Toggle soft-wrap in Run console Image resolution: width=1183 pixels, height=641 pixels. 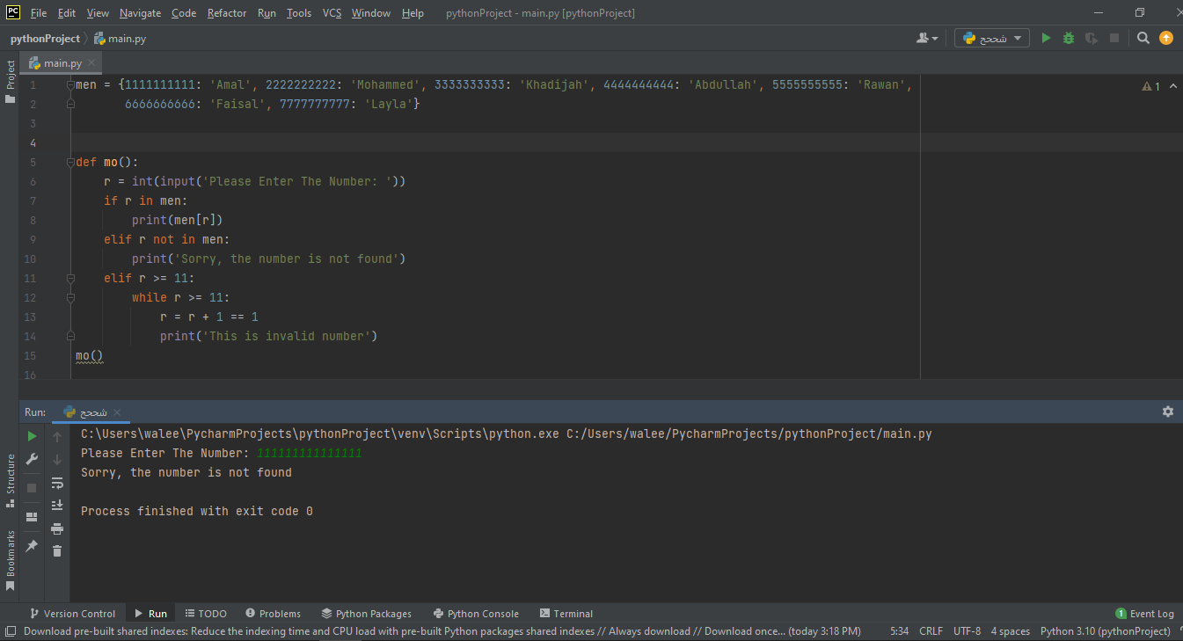[x=57, y=483]
